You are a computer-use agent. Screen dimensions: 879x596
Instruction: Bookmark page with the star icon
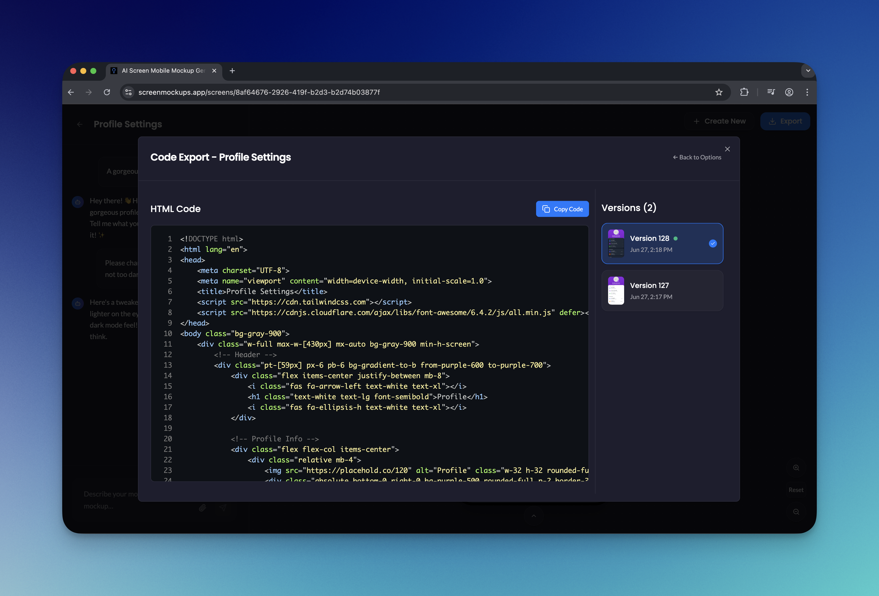719,92
